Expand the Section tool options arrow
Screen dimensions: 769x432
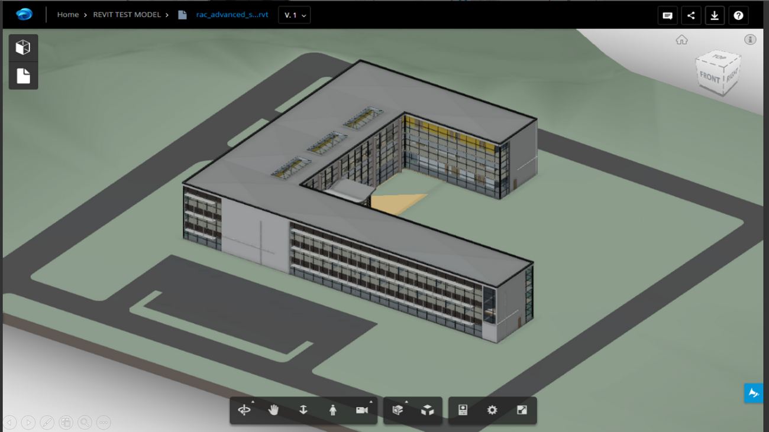(x=405, y=401)
